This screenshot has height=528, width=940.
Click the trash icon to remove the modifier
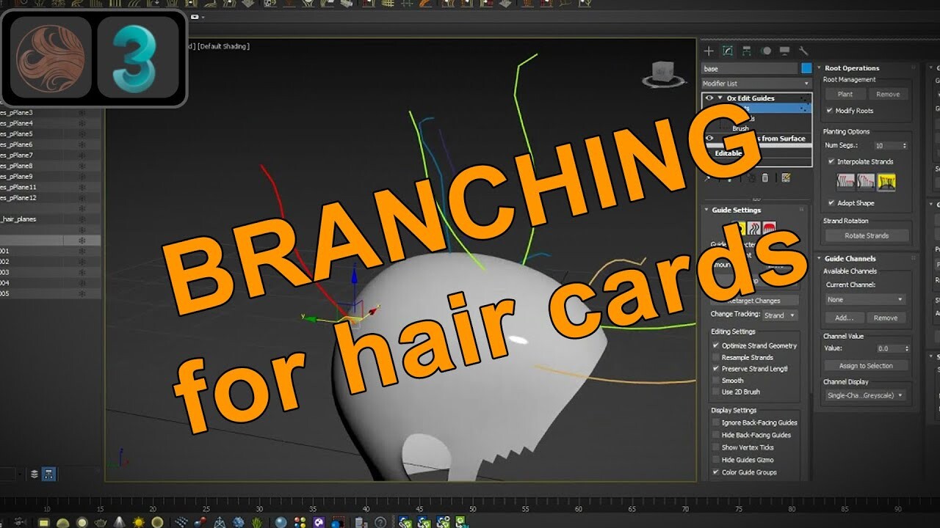[764, 179]
